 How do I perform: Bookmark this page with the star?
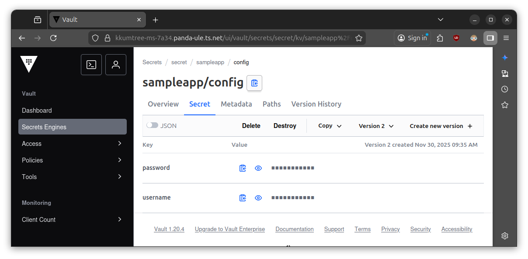[359, 38]
